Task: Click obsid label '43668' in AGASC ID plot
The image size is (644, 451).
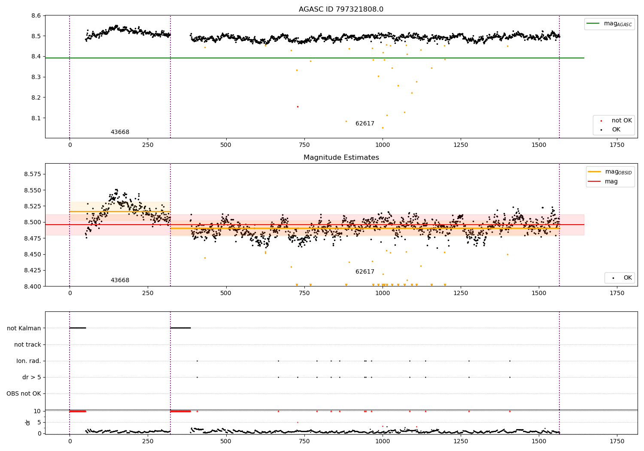Action: [x=120, y=132]
